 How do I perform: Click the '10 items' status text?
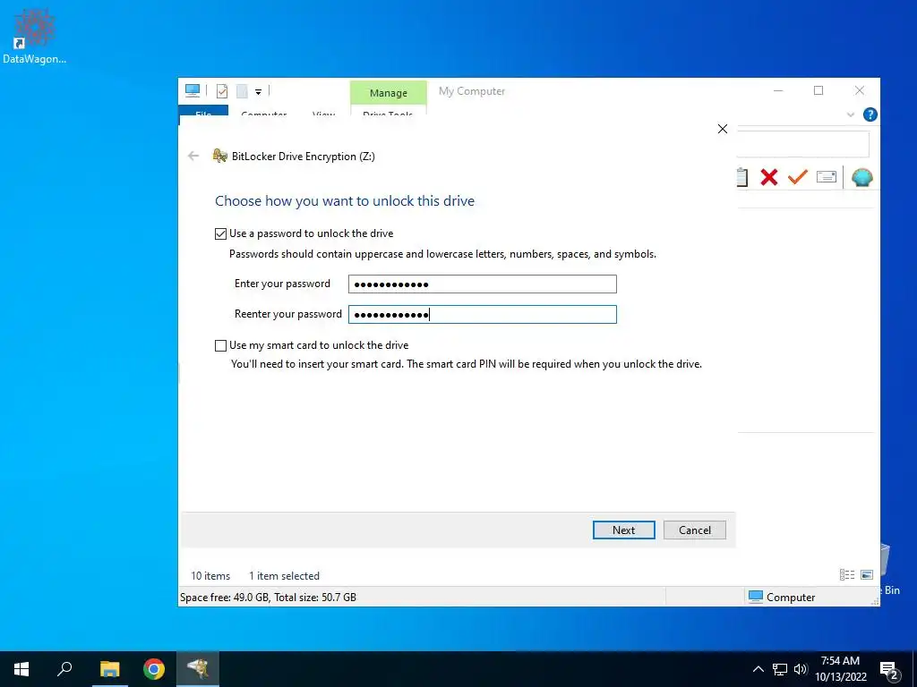click(210, 576)
